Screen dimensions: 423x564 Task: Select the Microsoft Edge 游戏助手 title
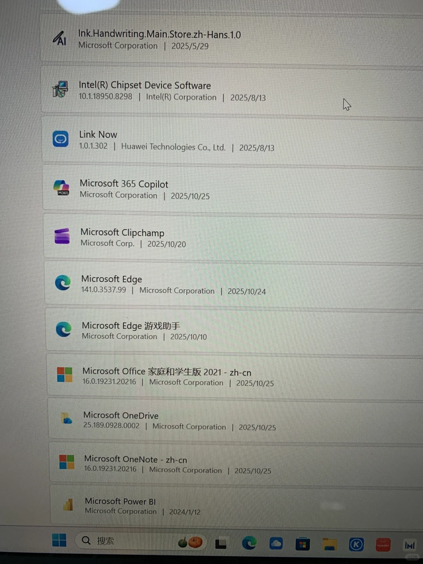131,325
